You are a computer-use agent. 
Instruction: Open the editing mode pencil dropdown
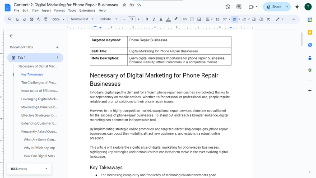click(x=280, y=19)
